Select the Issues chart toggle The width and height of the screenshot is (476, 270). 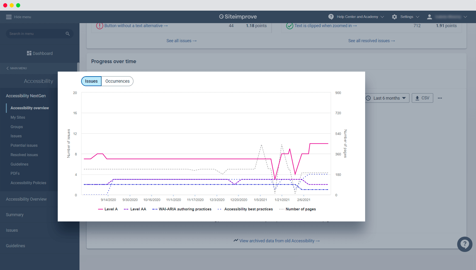[91, 81]
